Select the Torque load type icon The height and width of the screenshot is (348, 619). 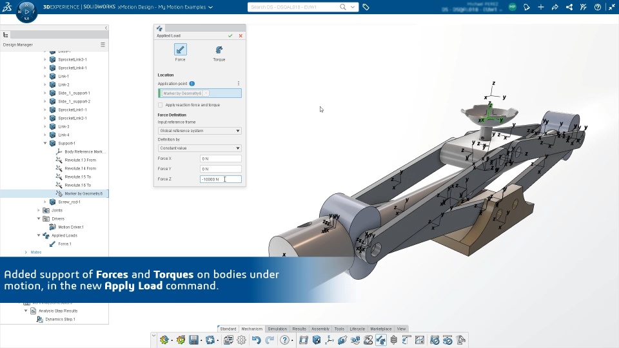[219, 50]
